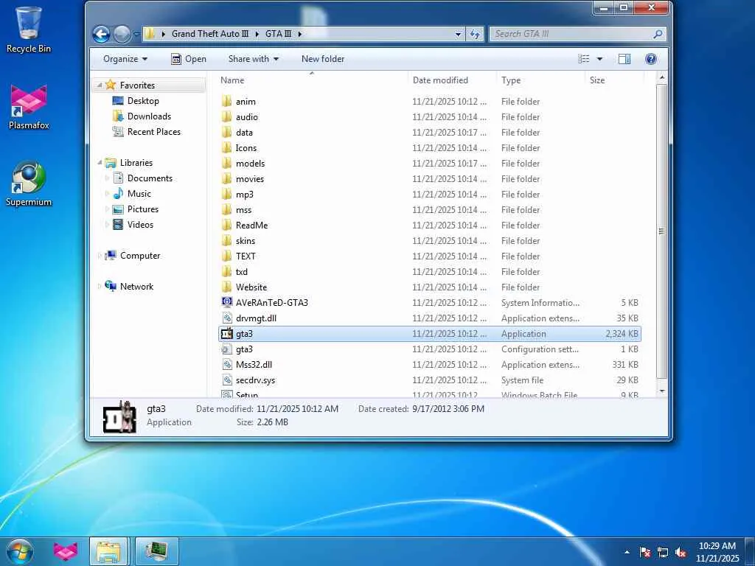Click the scrollbar down arrow
The height and width of the screenshot is (566, 755).
[661, 391]
